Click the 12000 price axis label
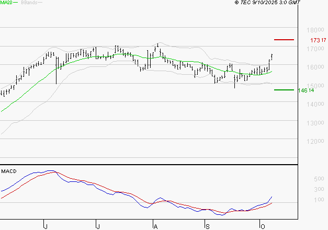The width and height of the screenshot is (328, 230). point(315,141)
